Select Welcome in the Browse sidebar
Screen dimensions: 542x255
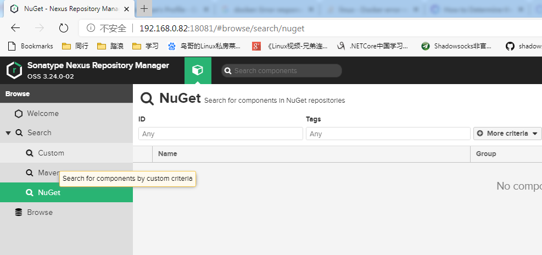point(66,114)
